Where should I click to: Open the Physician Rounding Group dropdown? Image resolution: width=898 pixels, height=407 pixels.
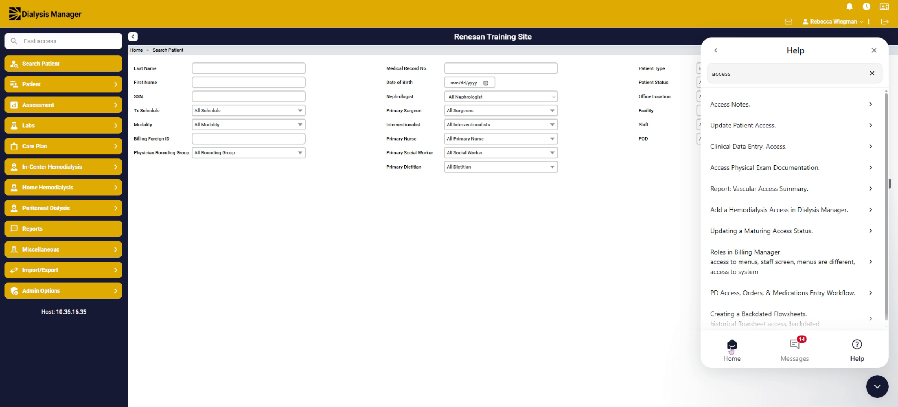coord(248,153)
